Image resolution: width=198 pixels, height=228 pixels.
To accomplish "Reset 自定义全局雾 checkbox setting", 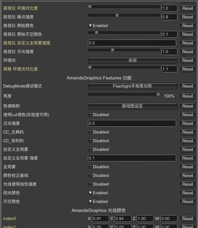I will 188,150.
